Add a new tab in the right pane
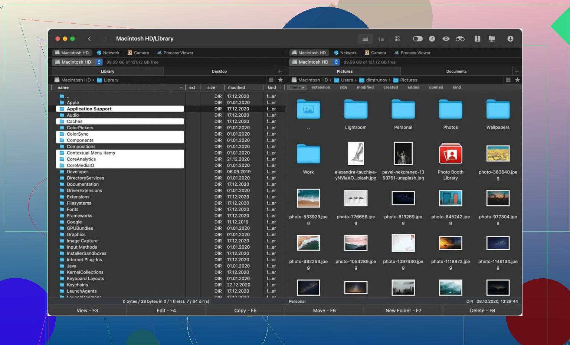570x345 pixels. tap(517, 71)
